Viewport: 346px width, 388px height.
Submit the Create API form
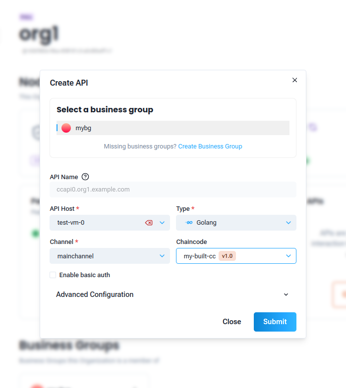275,322
